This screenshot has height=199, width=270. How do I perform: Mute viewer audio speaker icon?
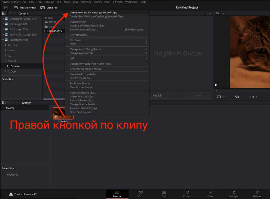(237, 97)
